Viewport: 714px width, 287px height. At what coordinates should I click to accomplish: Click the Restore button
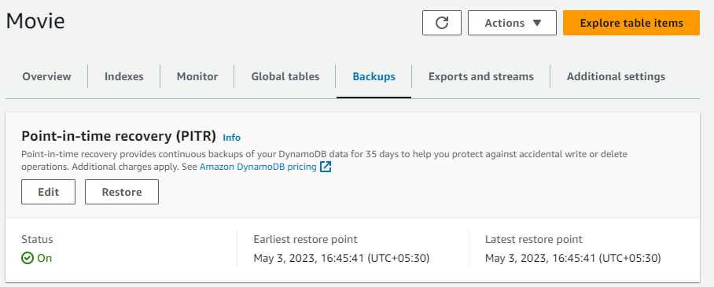pos(122,192)
